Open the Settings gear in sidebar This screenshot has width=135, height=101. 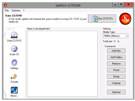(14, 63)
